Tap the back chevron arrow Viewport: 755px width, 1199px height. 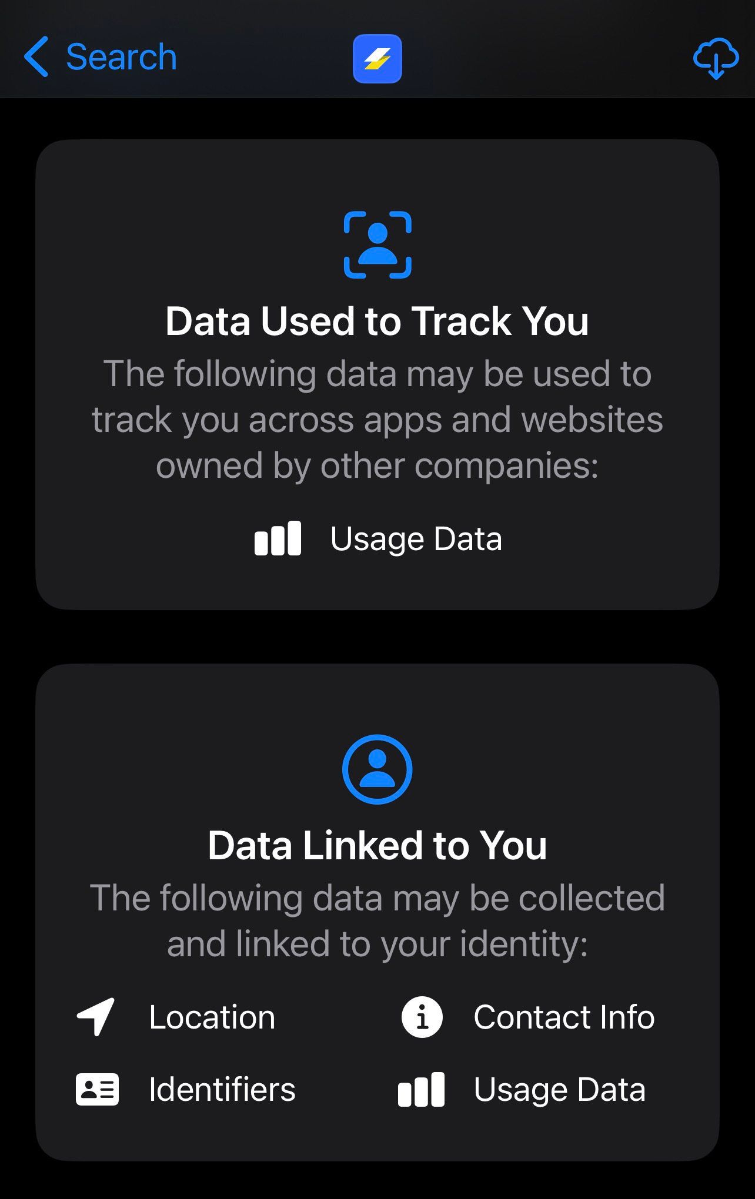(x=36, y=57)
